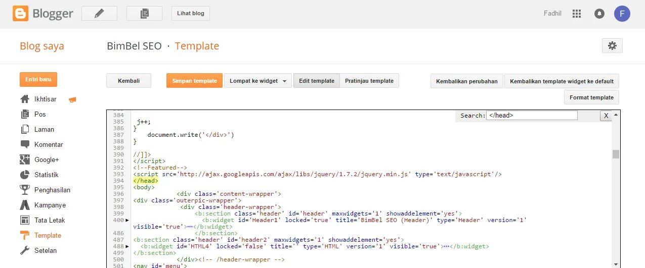Click scrollbar down arrow in editor
Viewport: 645px width, 268px height.
616,264
